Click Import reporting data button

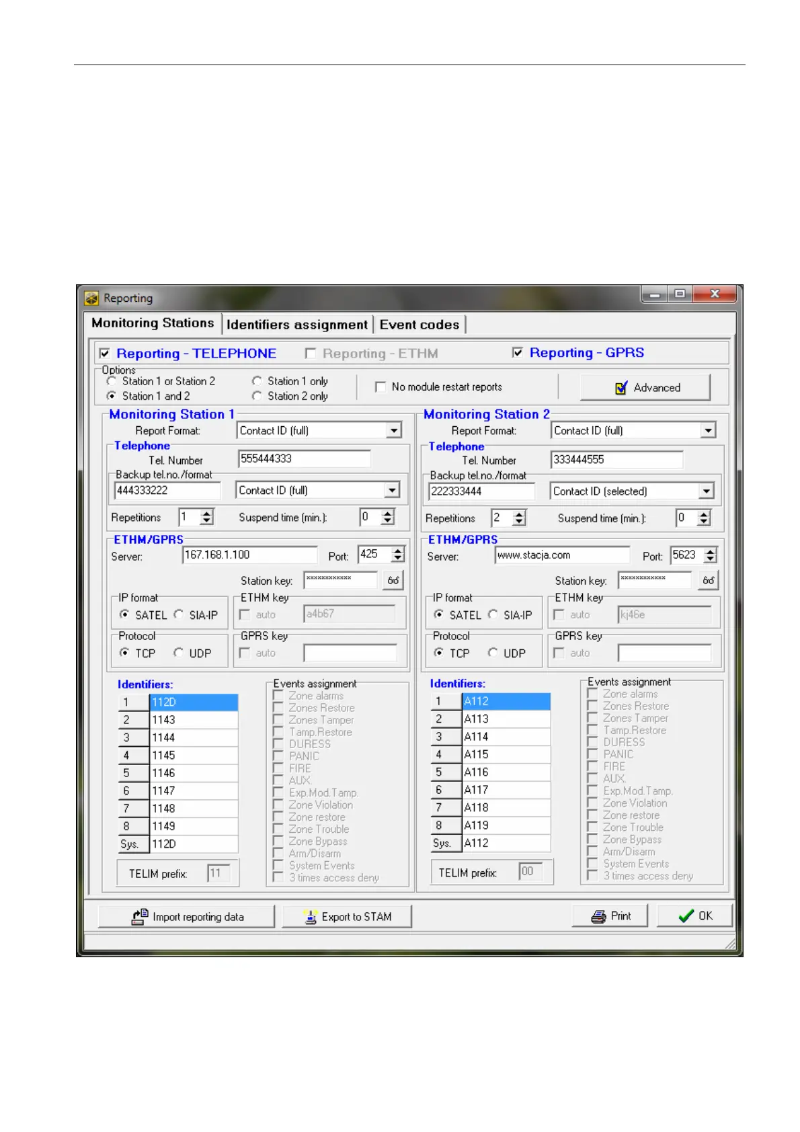tap(187, 917)
